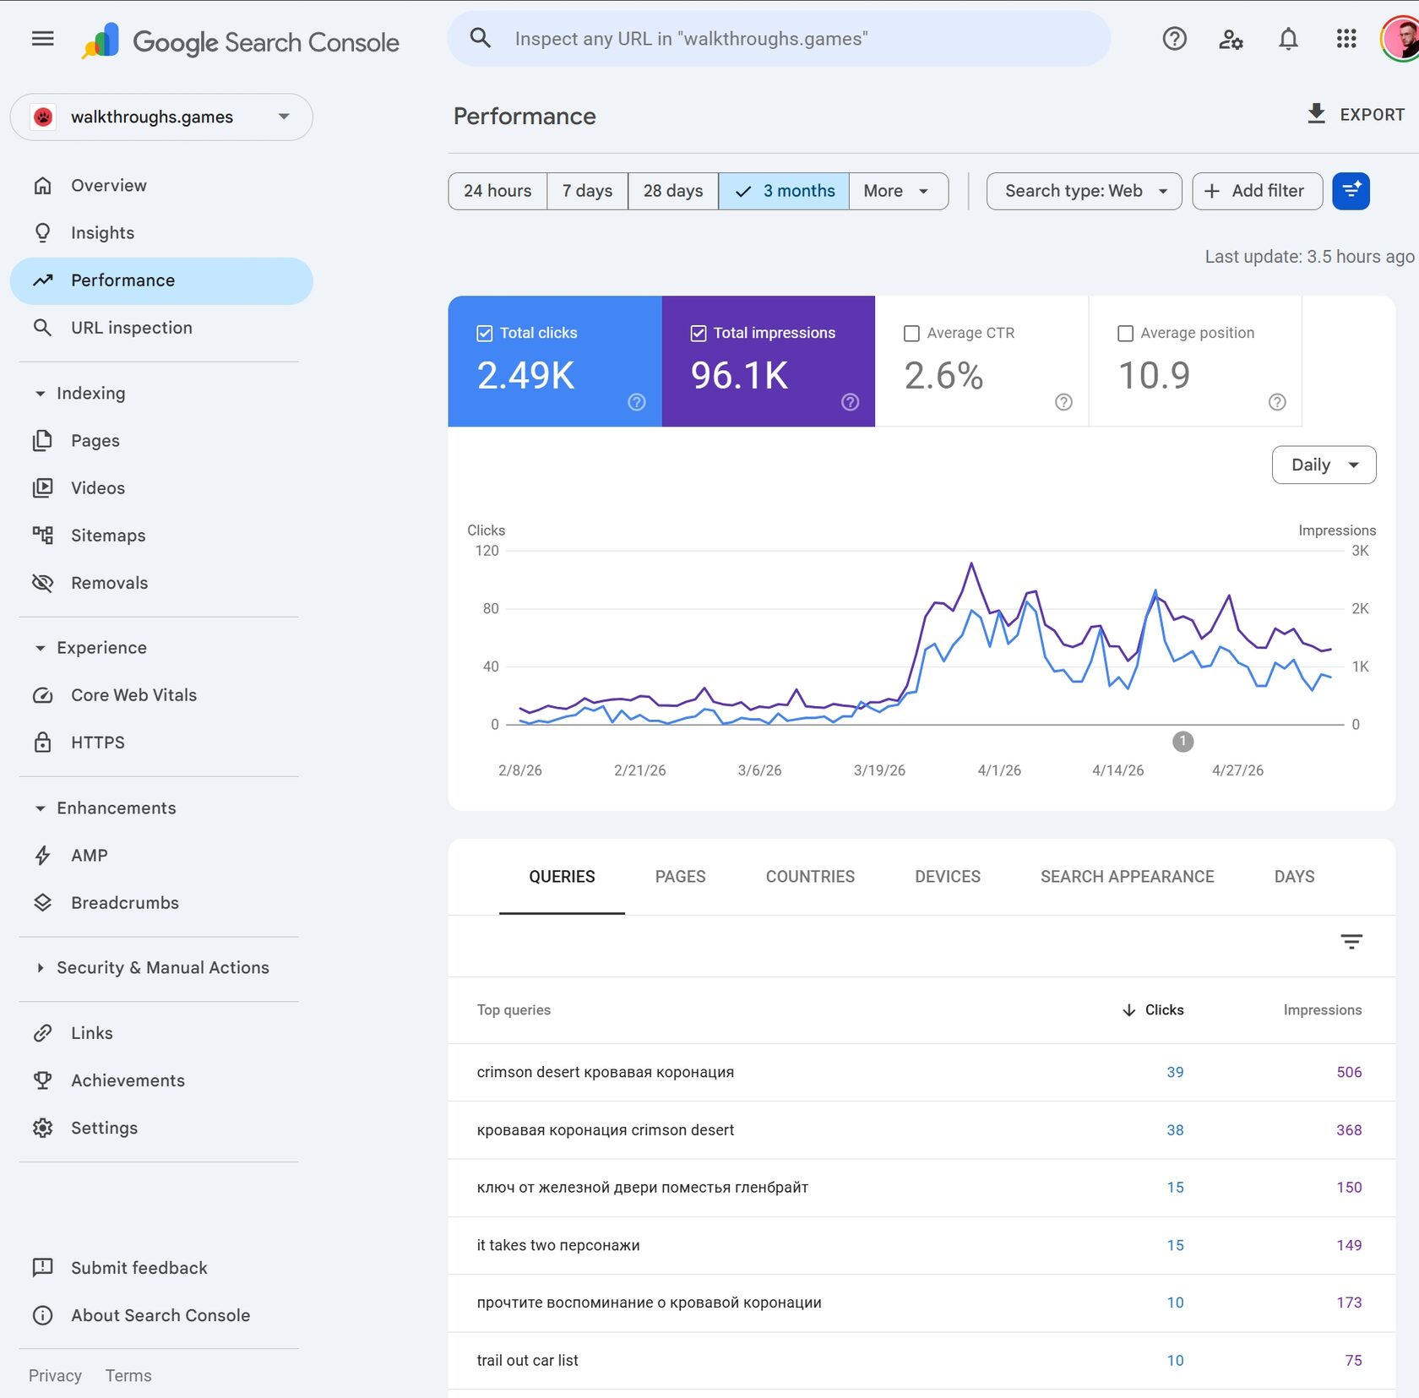Click the chart annotation marker 1
The height and width of the screenshot is (1398, 1419).
coord(1182,742)
